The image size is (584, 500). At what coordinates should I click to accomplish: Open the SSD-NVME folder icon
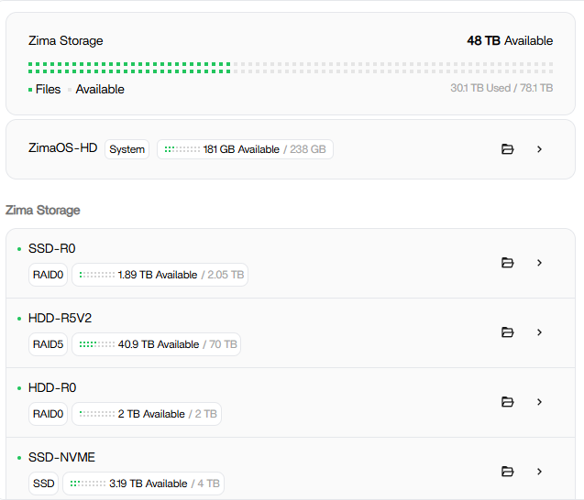point(507,472)
